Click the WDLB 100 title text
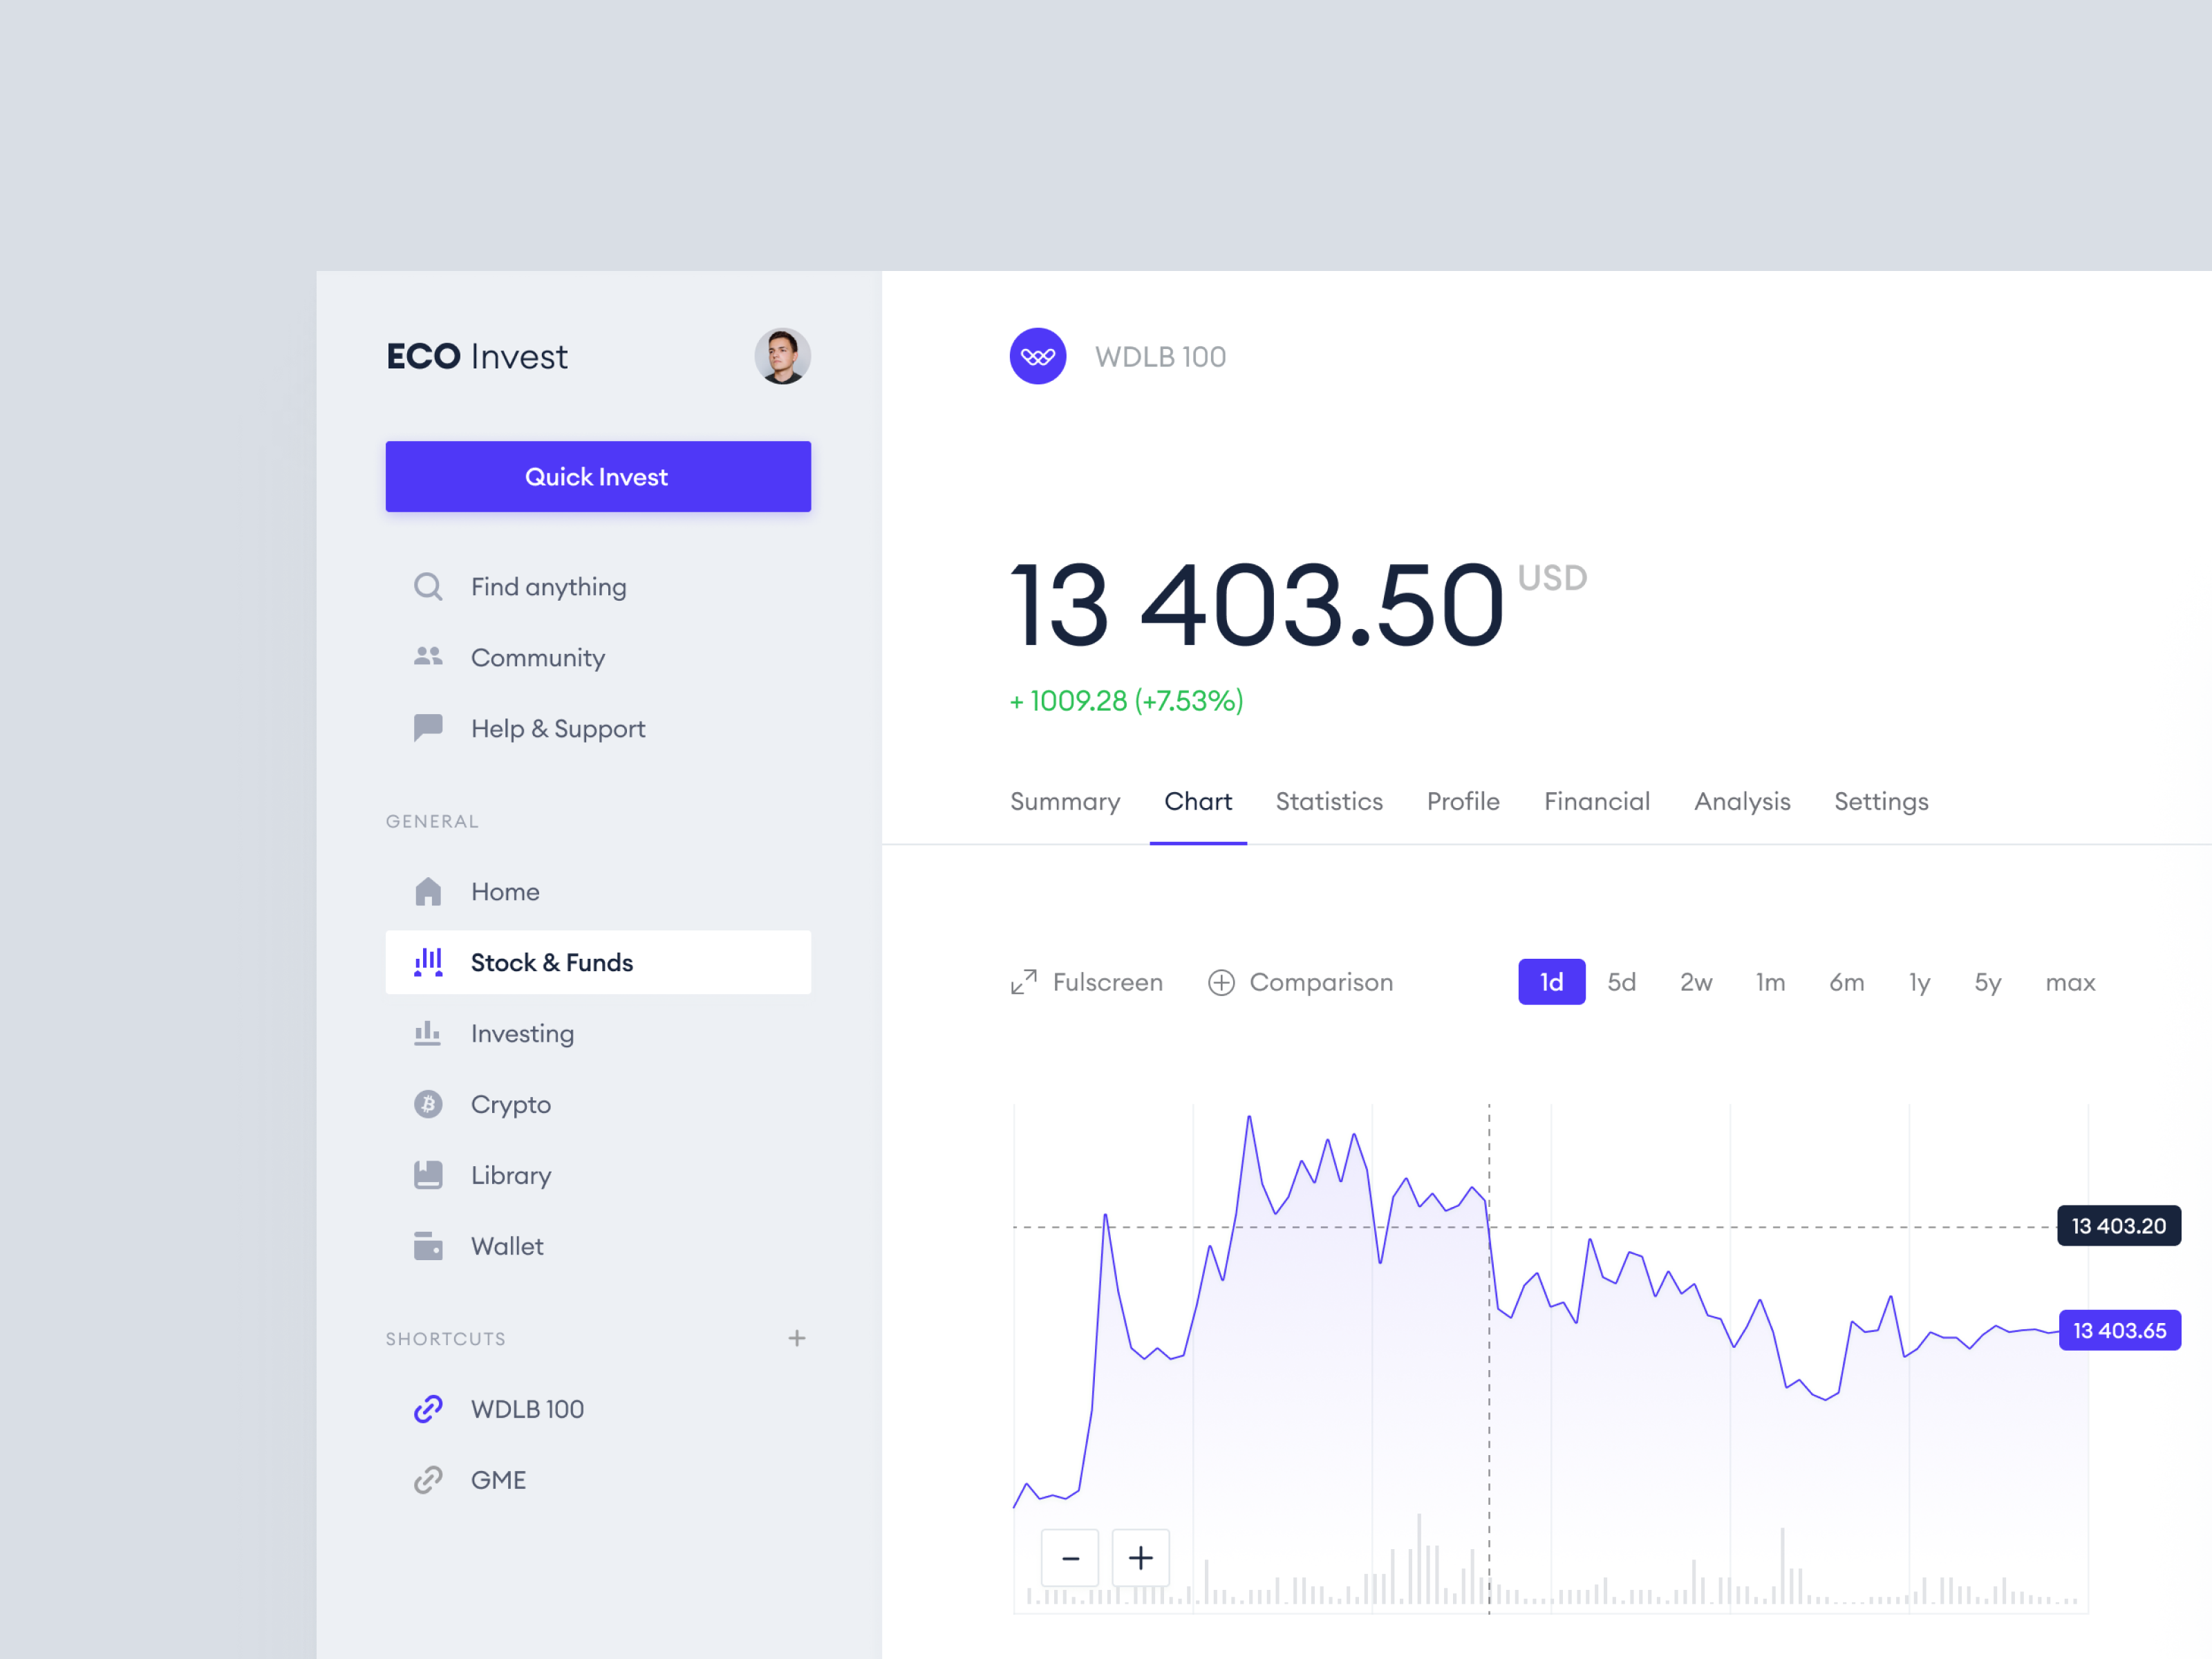The height and width of the screenshot is (1659, 2212). pos(1161,357)
